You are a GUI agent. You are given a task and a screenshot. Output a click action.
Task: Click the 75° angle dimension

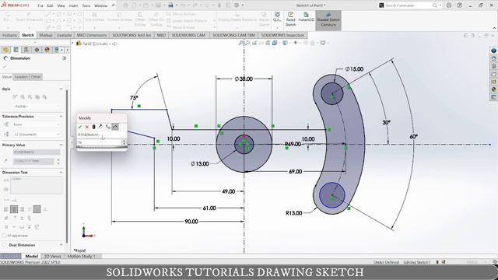click(134, 98)
